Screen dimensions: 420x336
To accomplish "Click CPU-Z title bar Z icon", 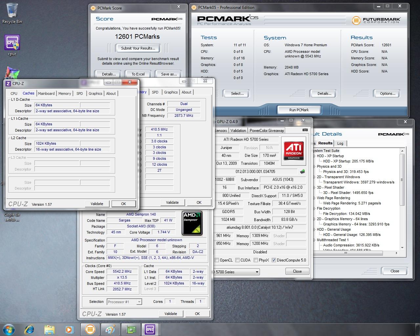I will coord(8,83).
